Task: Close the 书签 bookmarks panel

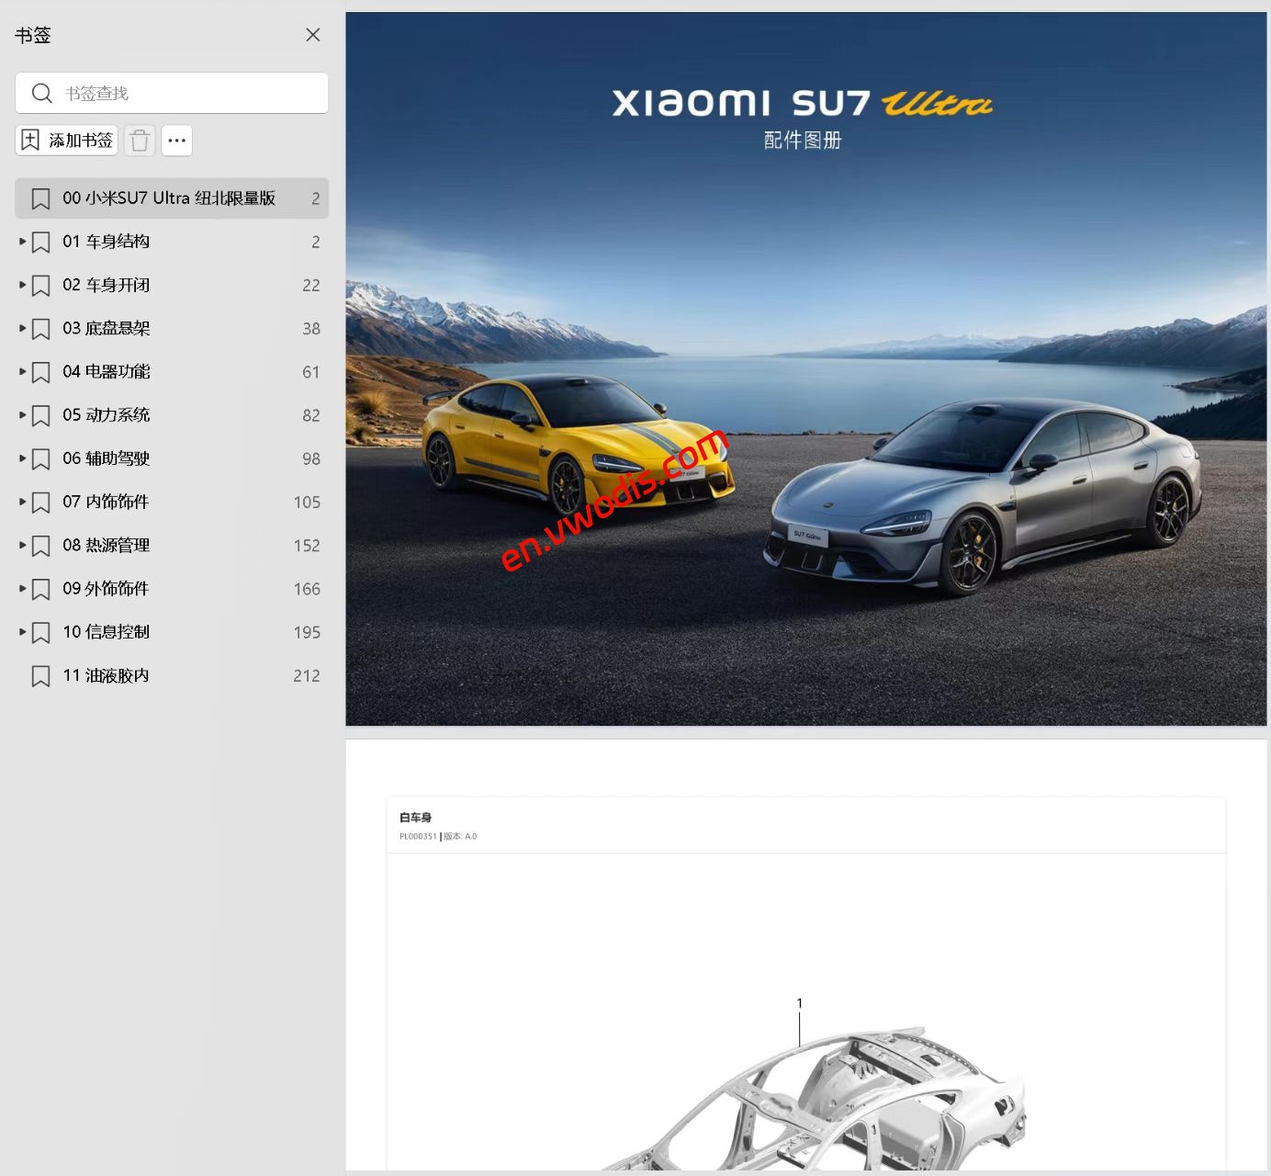Action: [313, 35]
